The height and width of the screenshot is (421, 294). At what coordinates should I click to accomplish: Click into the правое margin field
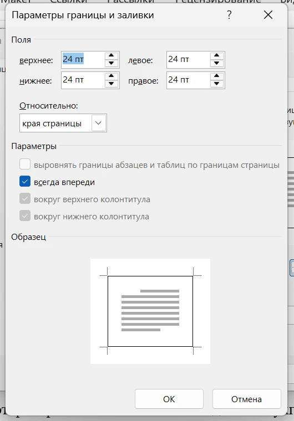[x=188, y=80]
